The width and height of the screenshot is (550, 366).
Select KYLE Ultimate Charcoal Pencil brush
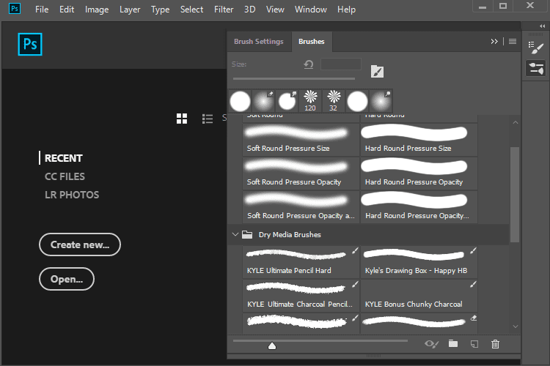[301, 295]
